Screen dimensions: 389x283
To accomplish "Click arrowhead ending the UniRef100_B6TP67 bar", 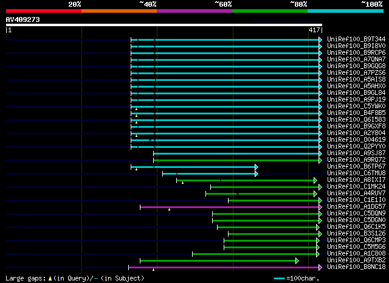I will [256, 167].
